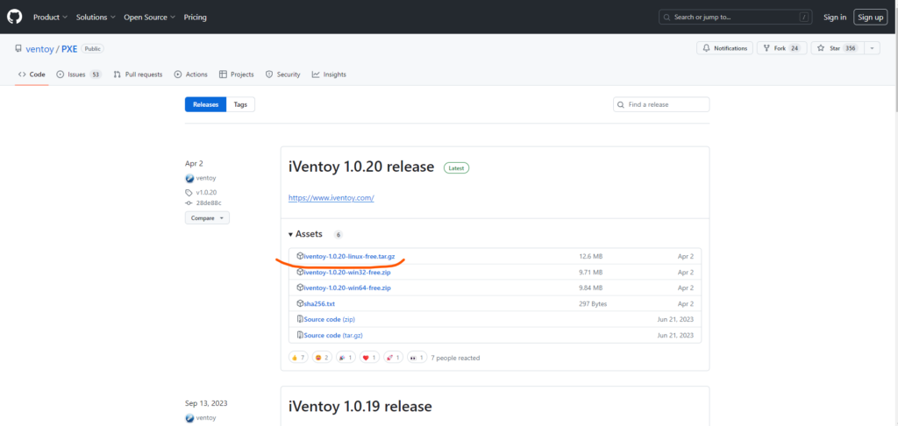Screen dimensions: 898x426
Task: Click the Jun 21, 2023 date for Source code (zip)
Action: coord(675,319)
